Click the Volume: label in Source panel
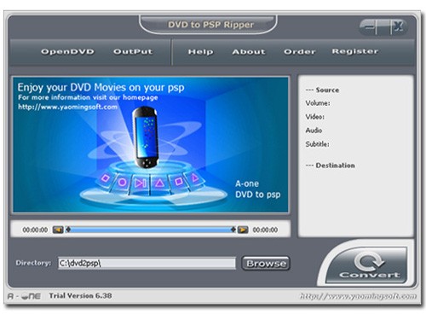Image resolution: width=426 pixels, height=320 pixels. tap(318, 103)
